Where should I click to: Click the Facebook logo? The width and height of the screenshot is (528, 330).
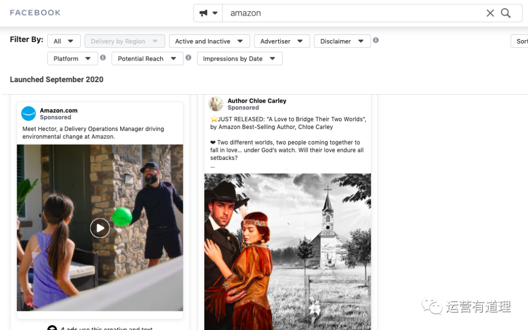pos(35,13)
